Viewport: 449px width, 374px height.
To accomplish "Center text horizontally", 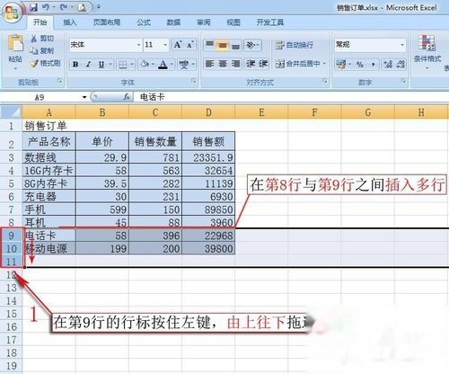I will (223, 64).
